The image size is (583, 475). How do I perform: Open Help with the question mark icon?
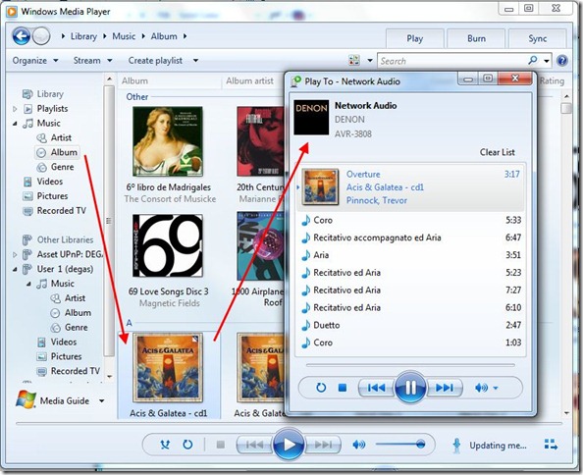coord(562,60)
